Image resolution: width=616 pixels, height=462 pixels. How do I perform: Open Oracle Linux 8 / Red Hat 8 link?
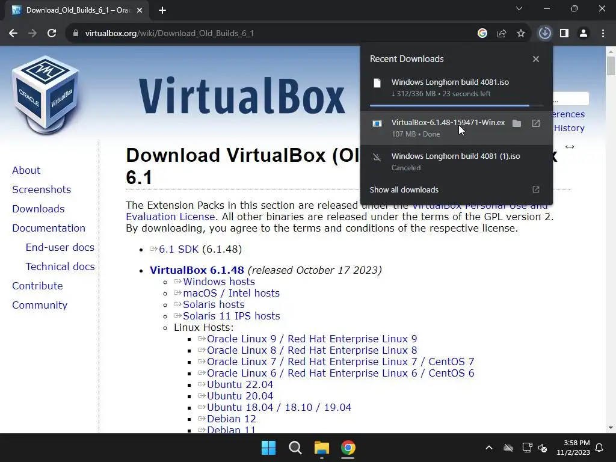(312, 350)
